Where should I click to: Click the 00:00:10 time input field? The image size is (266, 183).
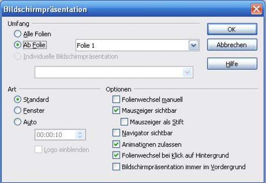coord(55,135)
